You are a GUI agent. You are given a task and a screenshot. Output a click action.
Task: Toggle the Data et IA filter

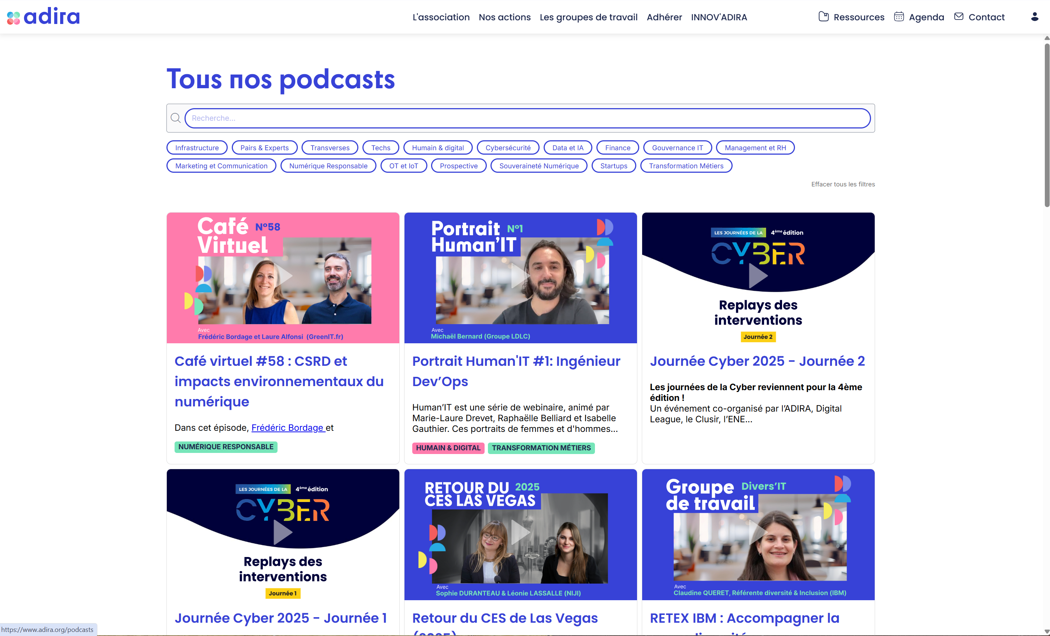567,148
